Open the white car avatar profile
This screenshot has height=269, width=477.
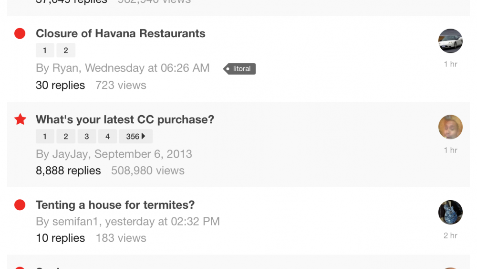(450, 41)
